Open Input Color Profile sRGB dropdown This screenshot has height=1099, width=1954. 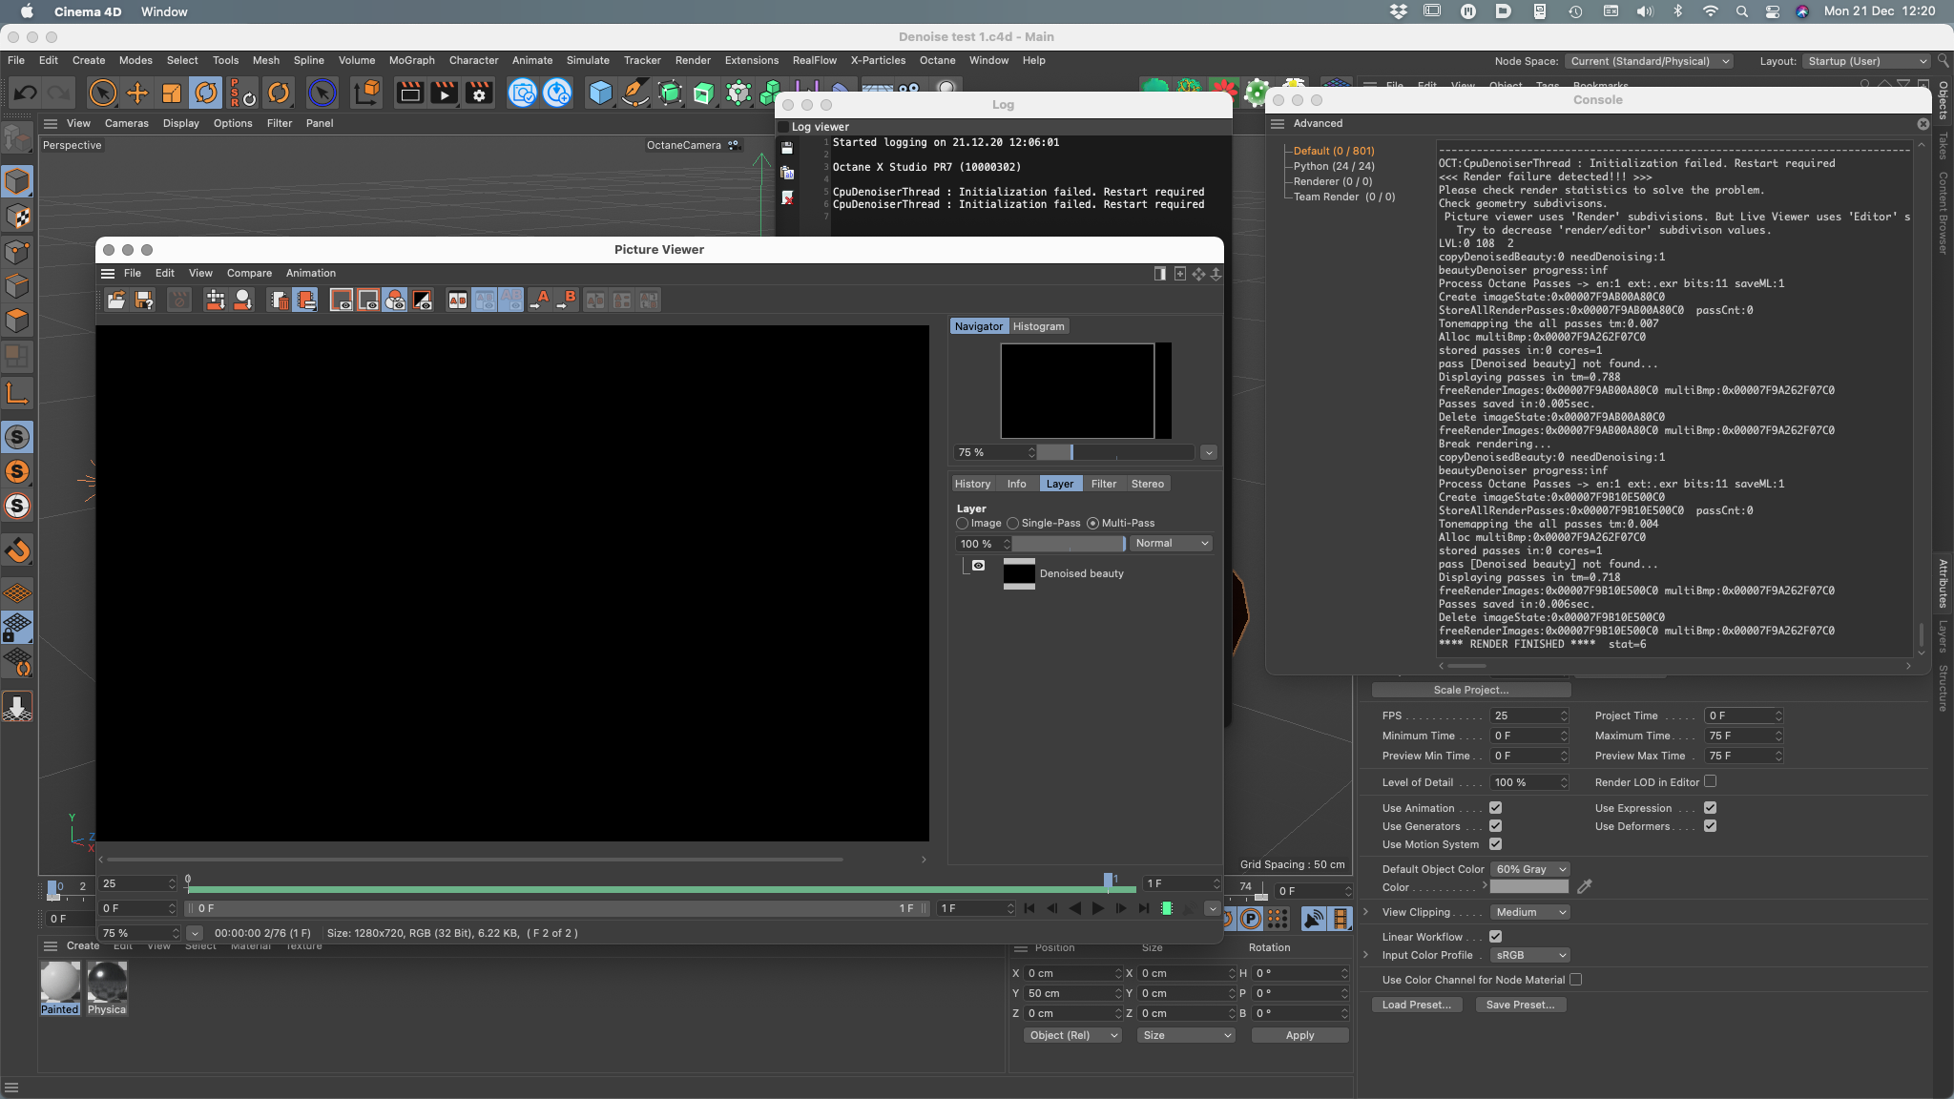click(1529, 955)
